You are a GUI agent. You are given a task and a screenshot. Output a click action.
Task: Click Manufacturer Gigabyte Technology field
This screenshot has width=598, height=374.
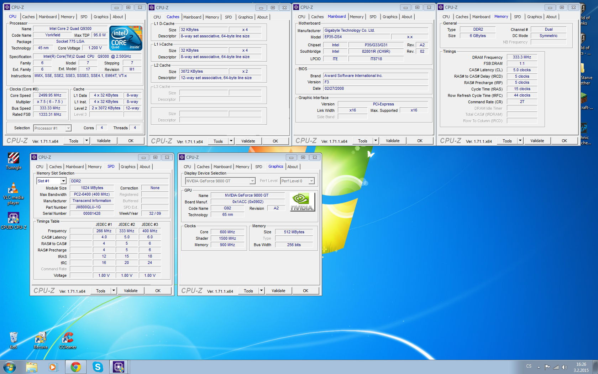click(x=376, y=30)
